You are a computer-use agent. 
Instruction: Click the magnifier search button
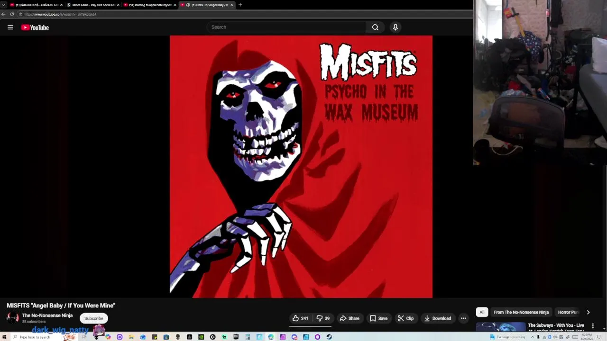click(375, 27)
